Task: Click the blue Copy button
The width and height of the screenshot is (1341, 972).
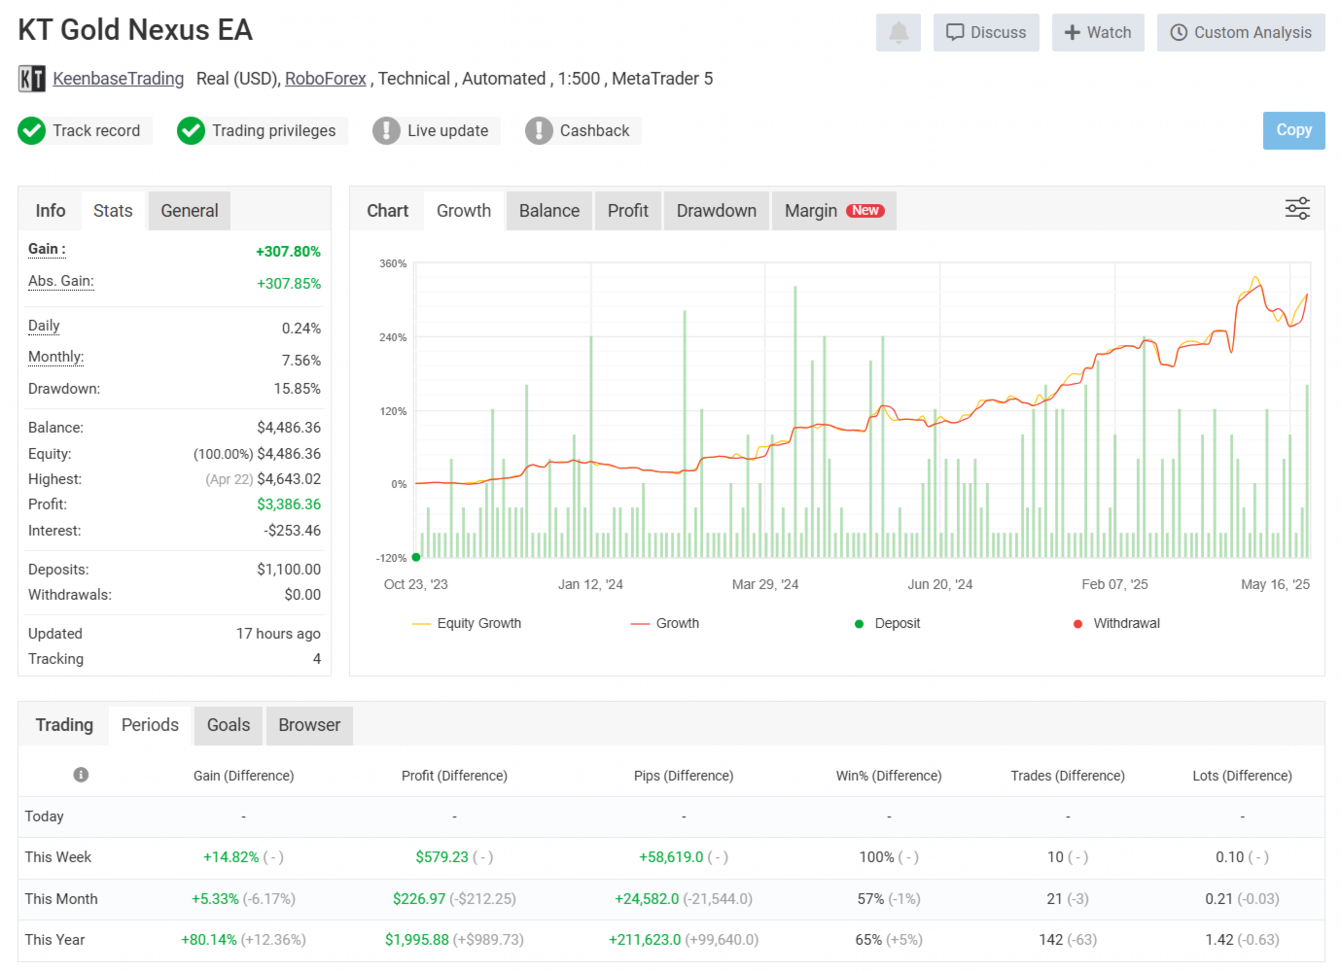Action: [1293, 130]
